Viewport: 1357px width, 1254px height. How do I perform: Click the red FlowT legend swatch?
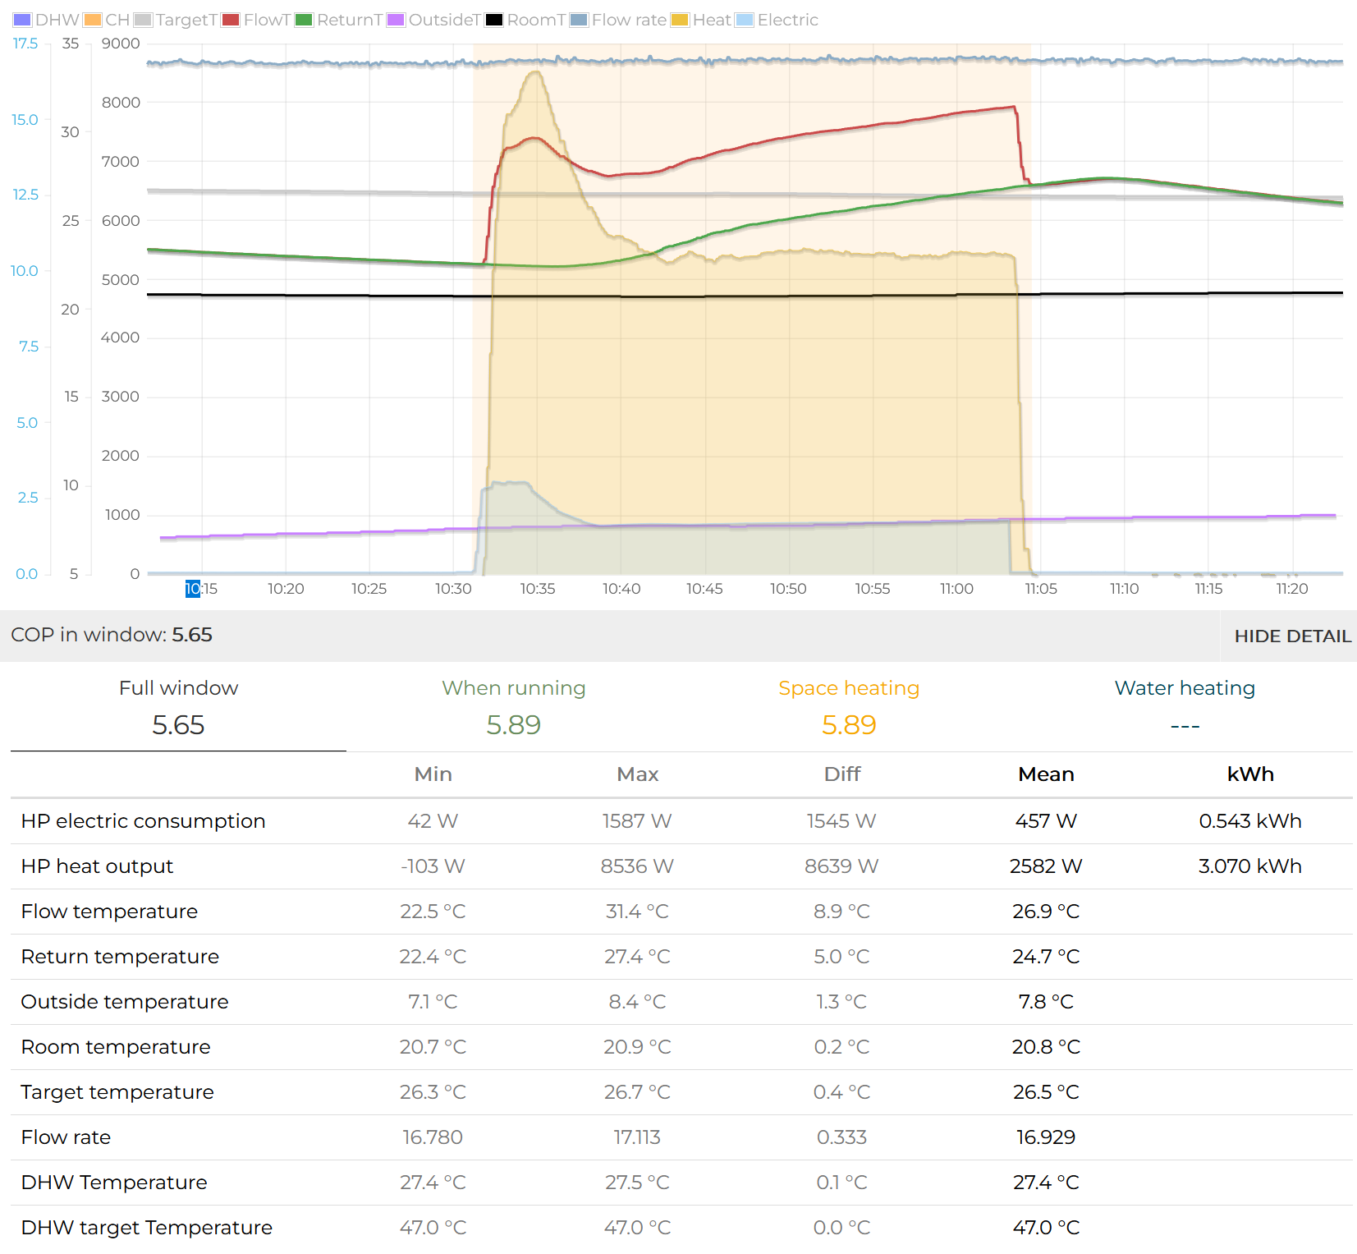pos(231,20)
